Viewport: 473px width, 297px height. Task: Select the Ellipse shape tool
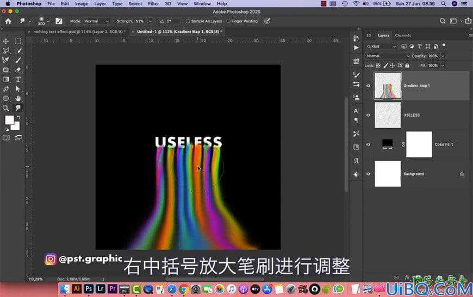(x=6, y=98)
